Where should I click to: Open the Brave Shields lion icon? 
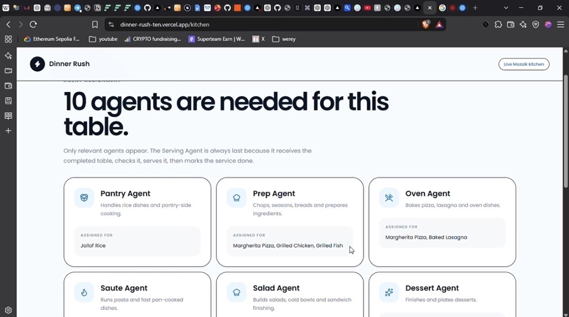tap(426, 24)
